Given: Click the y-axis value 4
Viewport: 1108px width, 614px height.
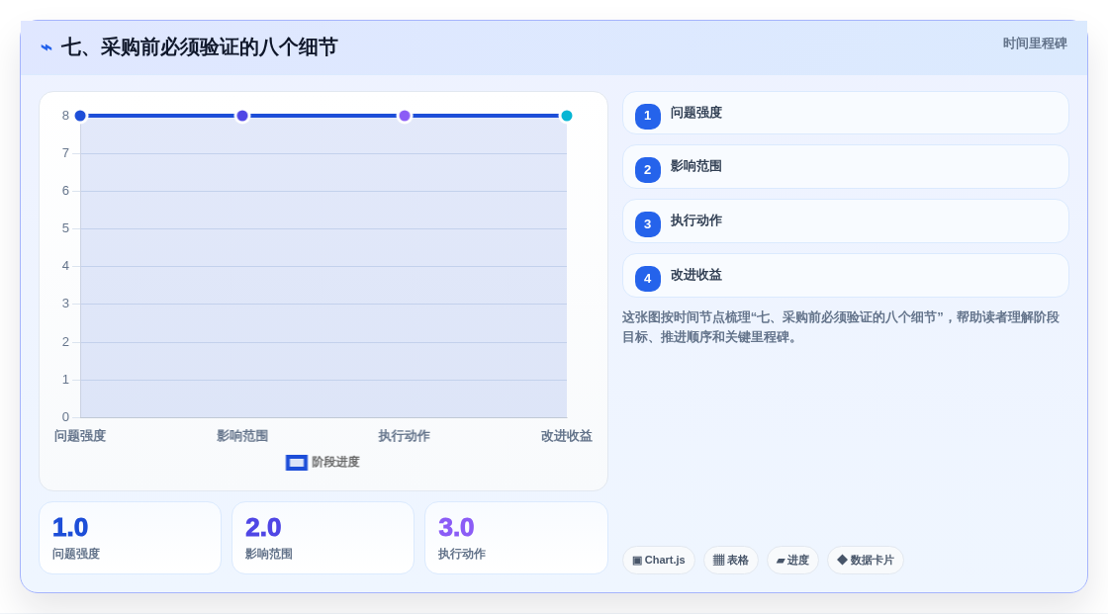Looking at the screenshot, I should (65, 266).
